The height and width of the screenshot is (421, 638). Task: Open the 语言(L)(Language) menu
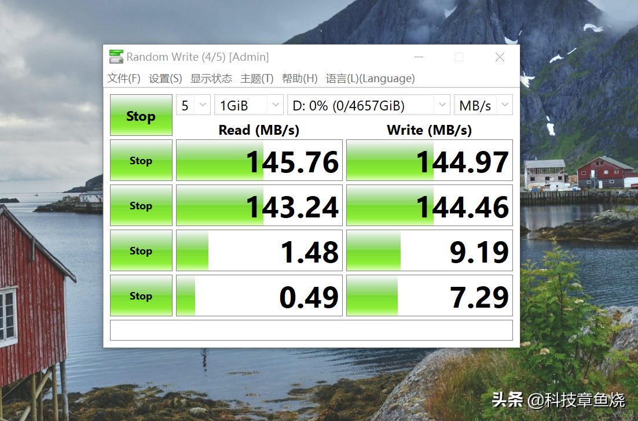[x=371, y=79]
